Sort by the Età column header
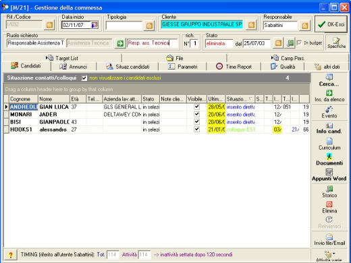This screenshot has width=351, height=263. [78, 99]
